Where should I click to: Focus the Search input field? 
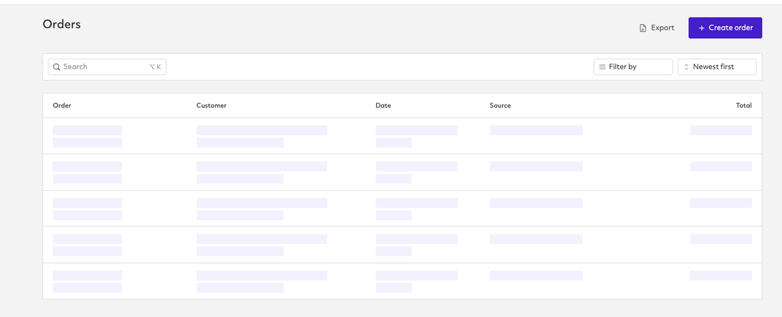[107, 66]
